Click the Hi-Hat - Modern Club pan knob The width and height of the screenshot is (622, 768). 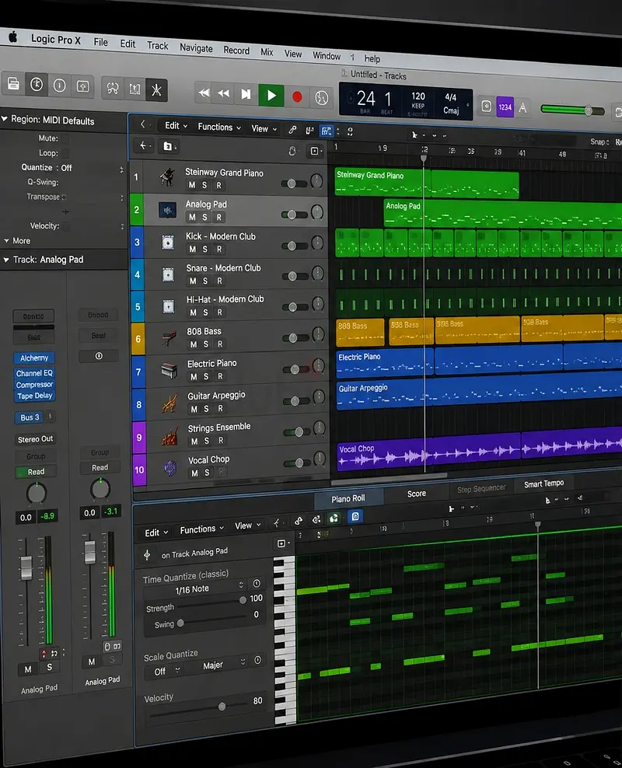[x=318, y=305]
